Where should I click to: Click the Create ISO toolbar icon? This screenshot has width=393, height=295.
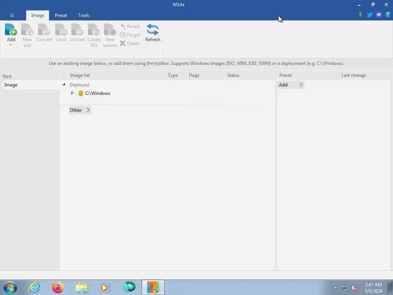click(x=94, y=30)
